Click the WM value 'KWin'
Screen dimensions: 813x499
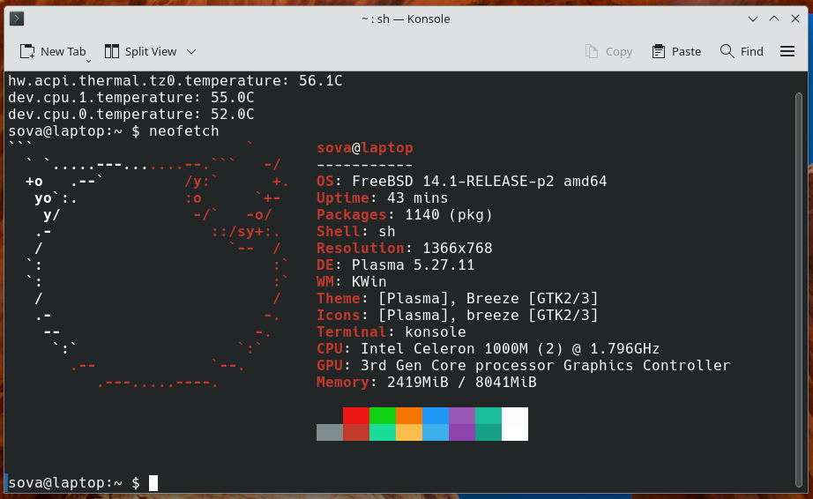click(x=369, y=281)
